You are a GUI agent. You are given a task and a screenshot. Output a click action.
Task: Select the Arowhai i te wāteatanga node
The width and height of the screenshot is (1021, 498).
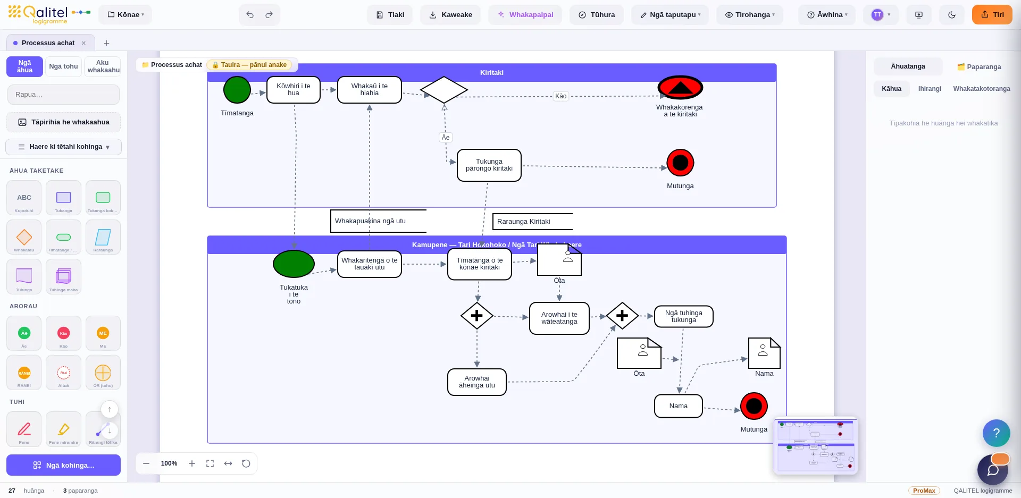pyautogui.click(x=559, y=318)
